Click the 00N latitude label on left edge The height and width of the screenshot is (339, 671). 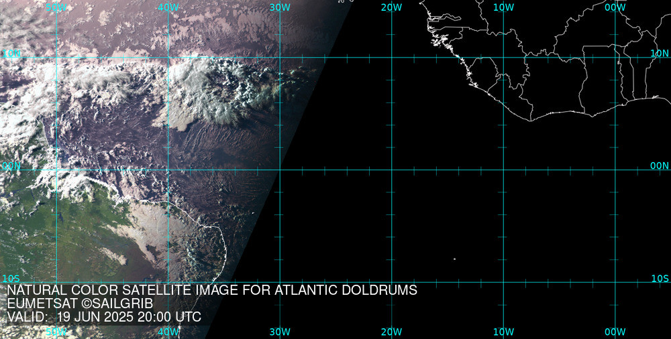click(11, 166)
